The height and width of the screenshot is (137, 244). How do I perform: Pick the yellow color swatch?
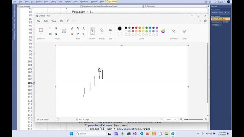tap(143, 28)
